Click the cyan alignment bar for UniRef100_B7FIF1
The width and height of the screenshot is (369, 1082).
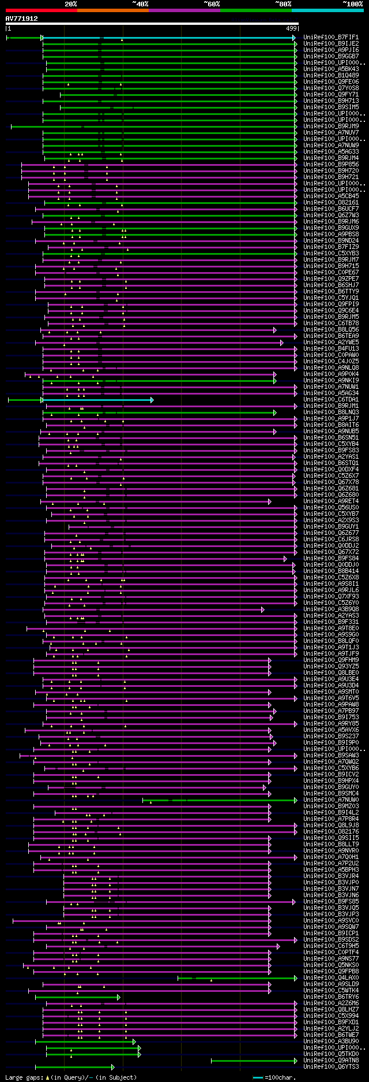point(169,38)
